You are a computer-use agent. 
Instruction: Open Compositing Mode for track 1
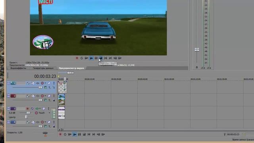[45, 87]
